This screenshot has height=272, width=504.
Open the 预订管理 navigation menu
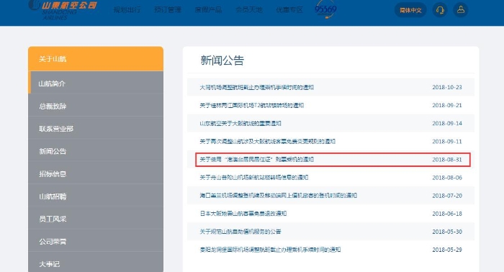[168, 9]
